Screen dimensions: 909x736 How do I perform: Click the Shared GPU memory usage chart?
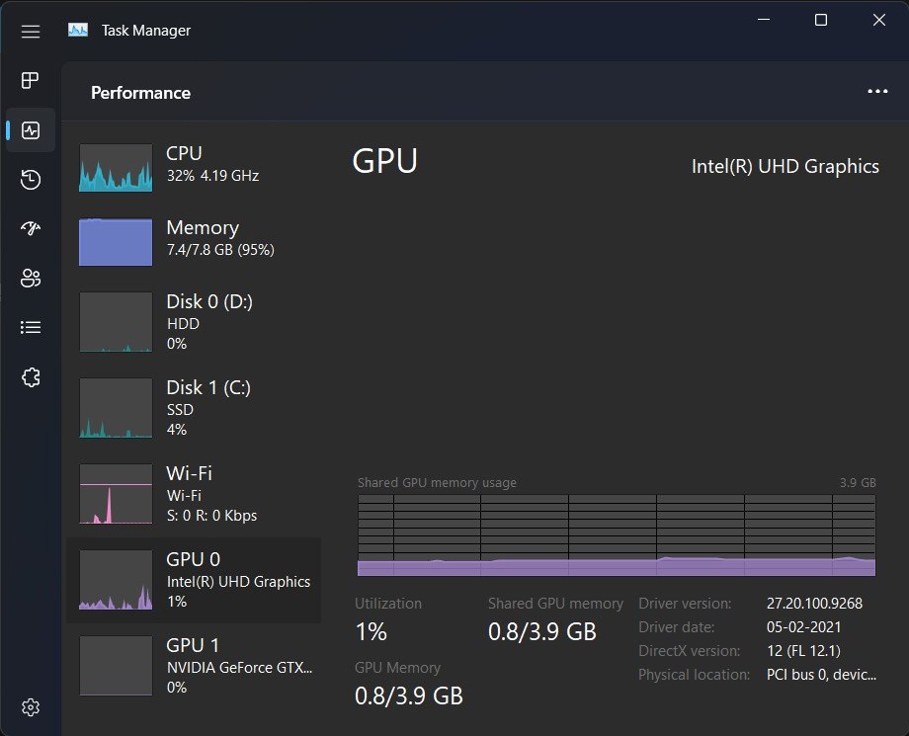pyautogui.click(x=617, y=534)
